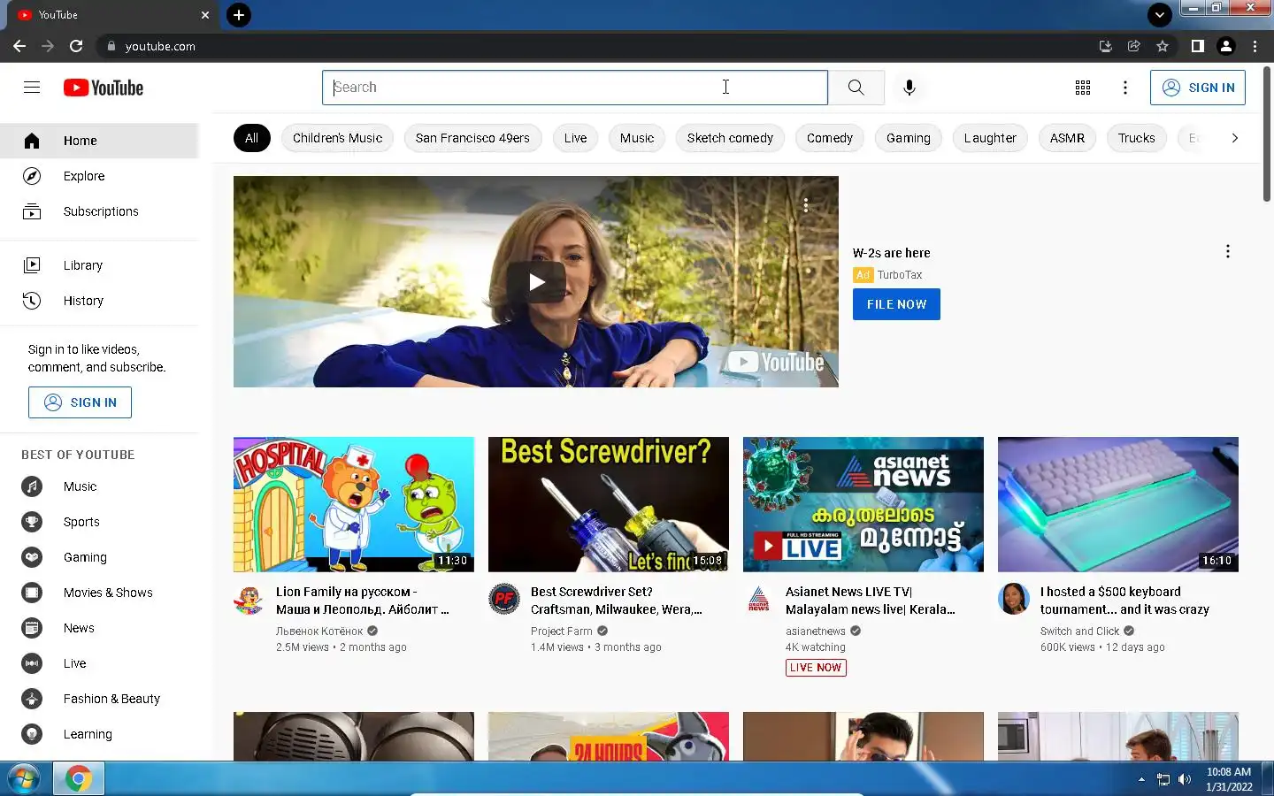Viewport: 1274px width, 796px height.
Task: Click the Home sidebar icon
Action: [x=32, y=141]
